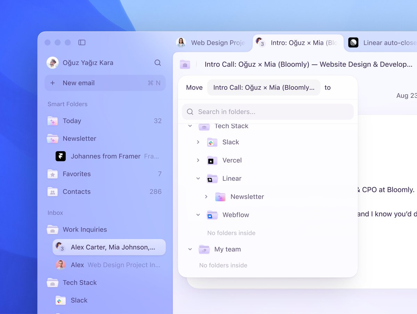
Task: Click the Smart Folders section header
Action: click(x=67, y=104)
